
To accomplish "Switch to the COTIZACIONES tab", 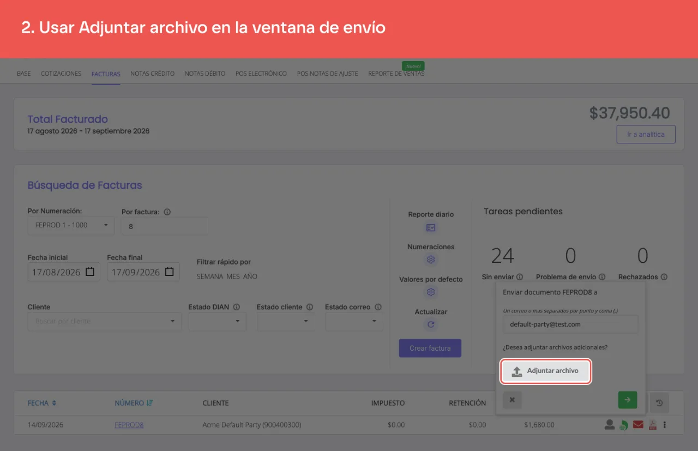I will tap(61, 74).
